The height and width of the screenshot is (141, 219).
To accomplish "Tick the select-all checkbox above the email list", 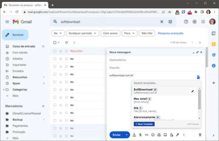I will (x=55, y=43).
